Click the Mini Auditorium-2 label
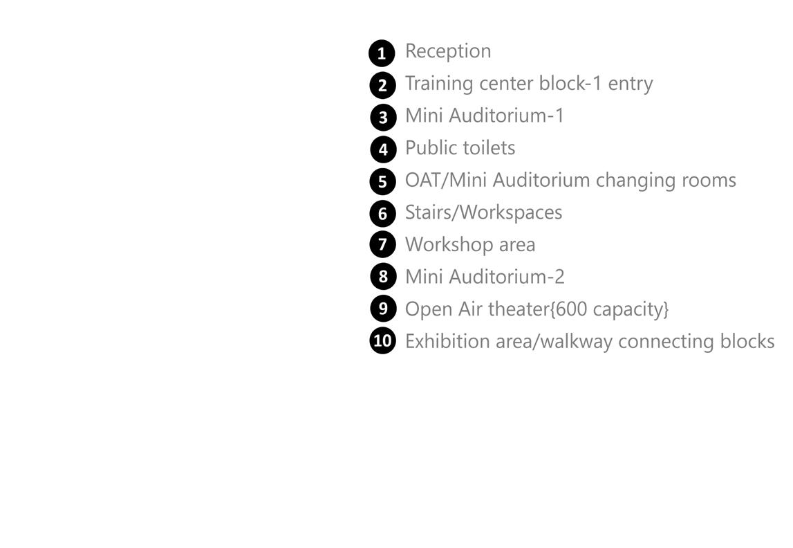Viewport: 793px width, 548px height. 485,277
